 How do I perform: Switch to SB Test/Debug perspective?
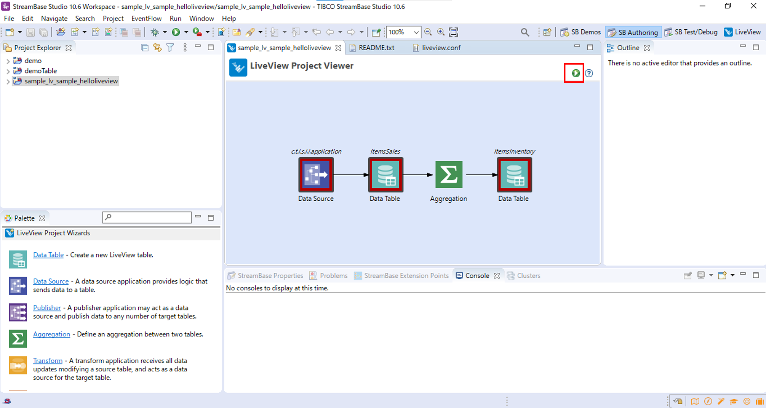[691, 32]
